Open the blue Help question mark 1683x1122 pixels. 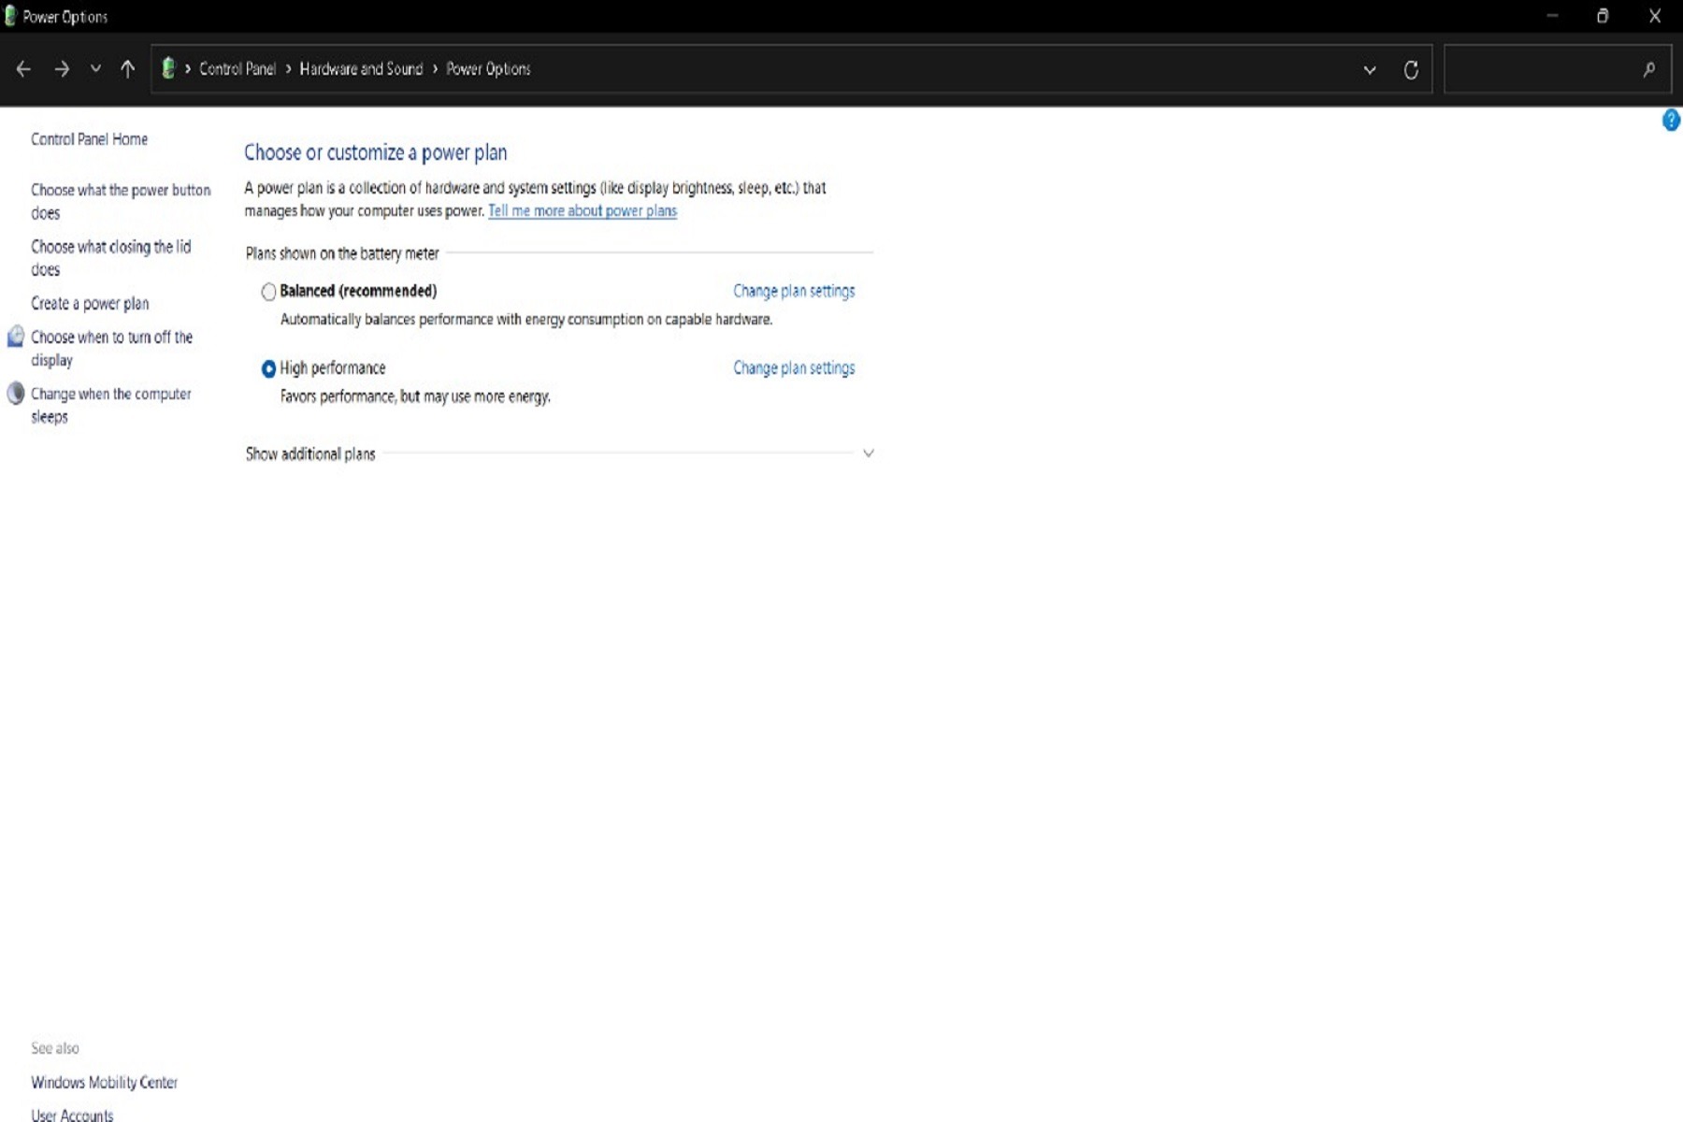point(1670,121)
